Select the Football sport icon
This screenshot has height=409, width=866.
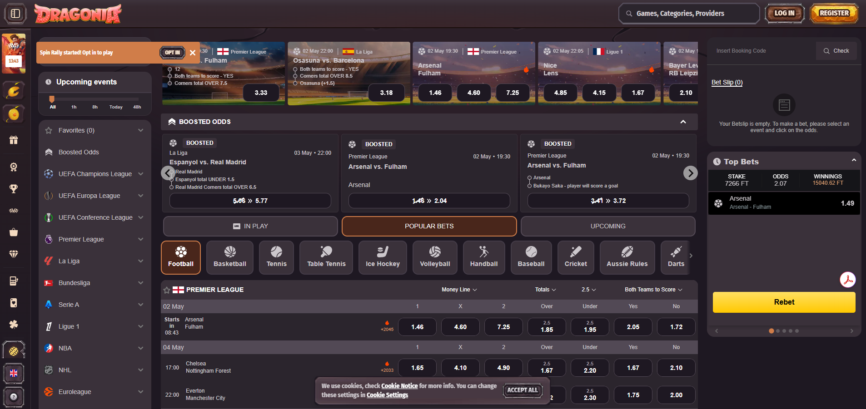point(181,257)
